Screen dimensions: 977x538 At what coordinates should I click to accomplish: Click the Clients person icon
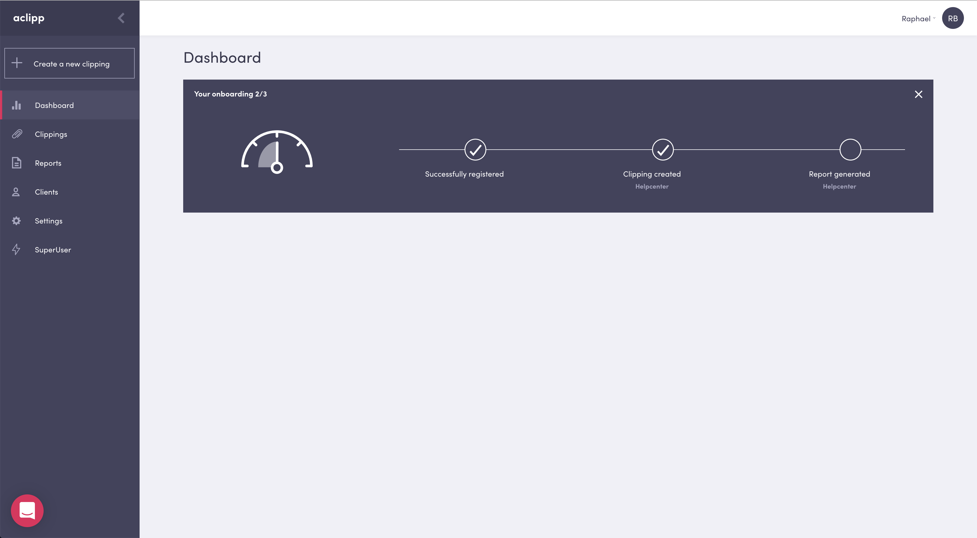(16, 192)
